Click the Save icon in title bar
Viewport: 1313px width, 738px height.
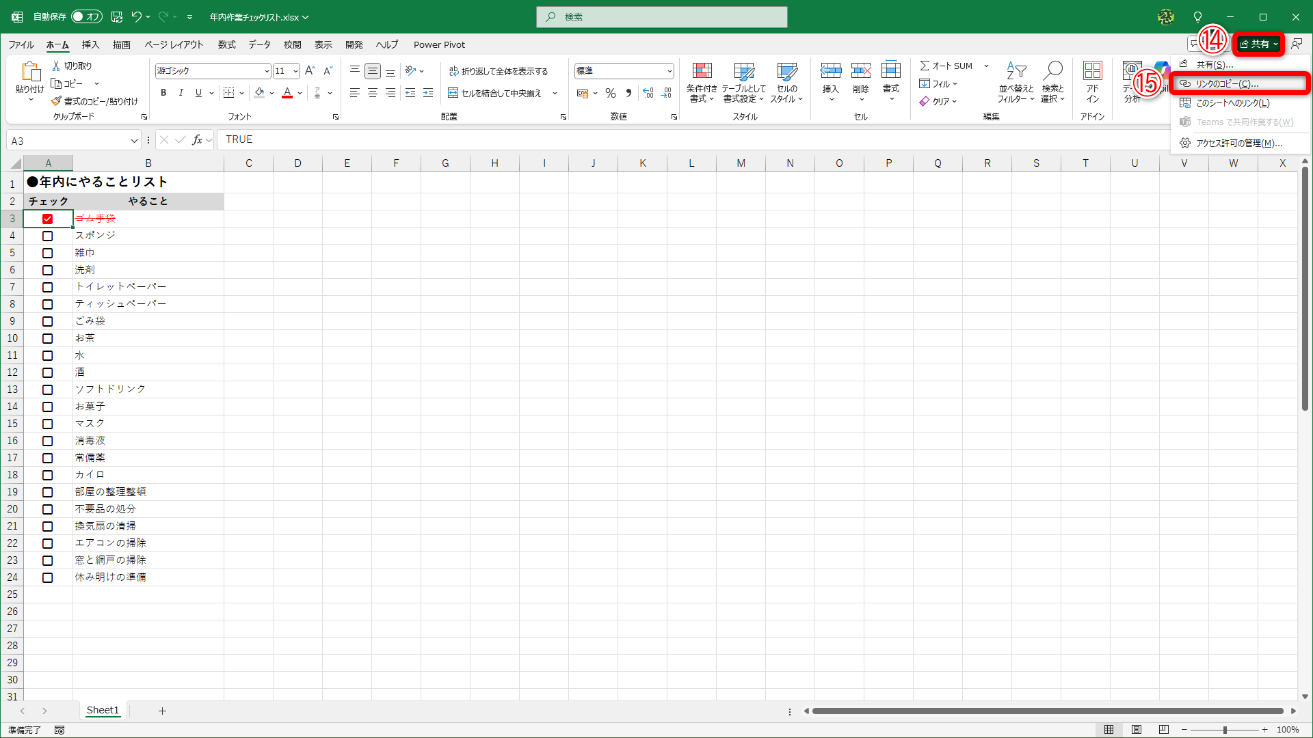click(x=117, y=17)
